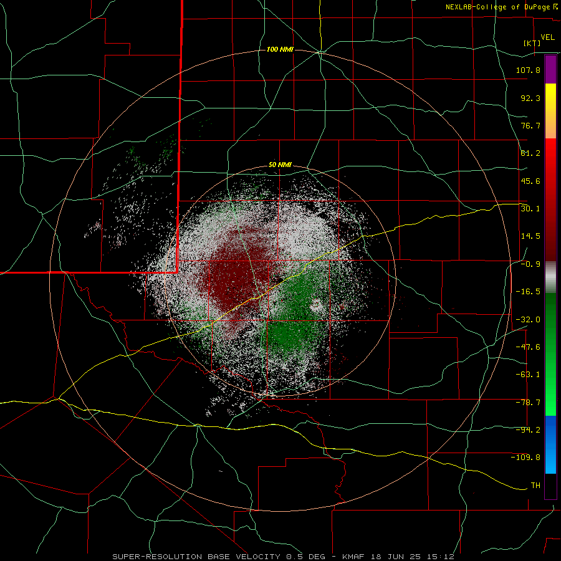Click the green segment of the color bar
The height and width of the screenshot is (561, 561).
[550, 354]
